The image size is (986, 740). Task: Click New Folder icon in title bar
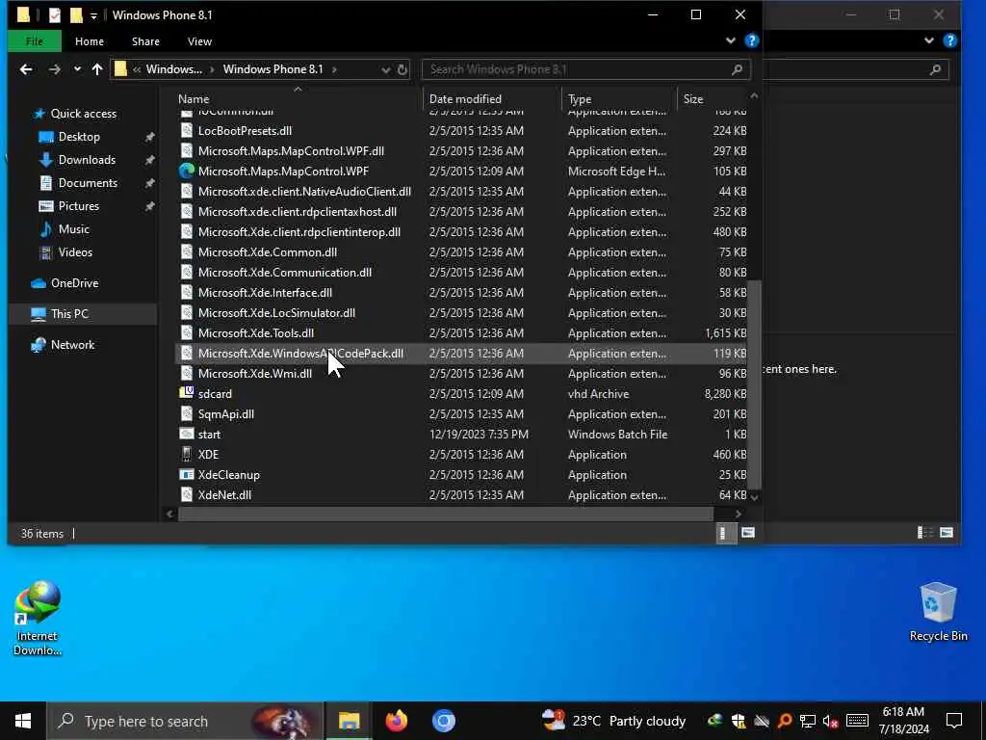76,15
